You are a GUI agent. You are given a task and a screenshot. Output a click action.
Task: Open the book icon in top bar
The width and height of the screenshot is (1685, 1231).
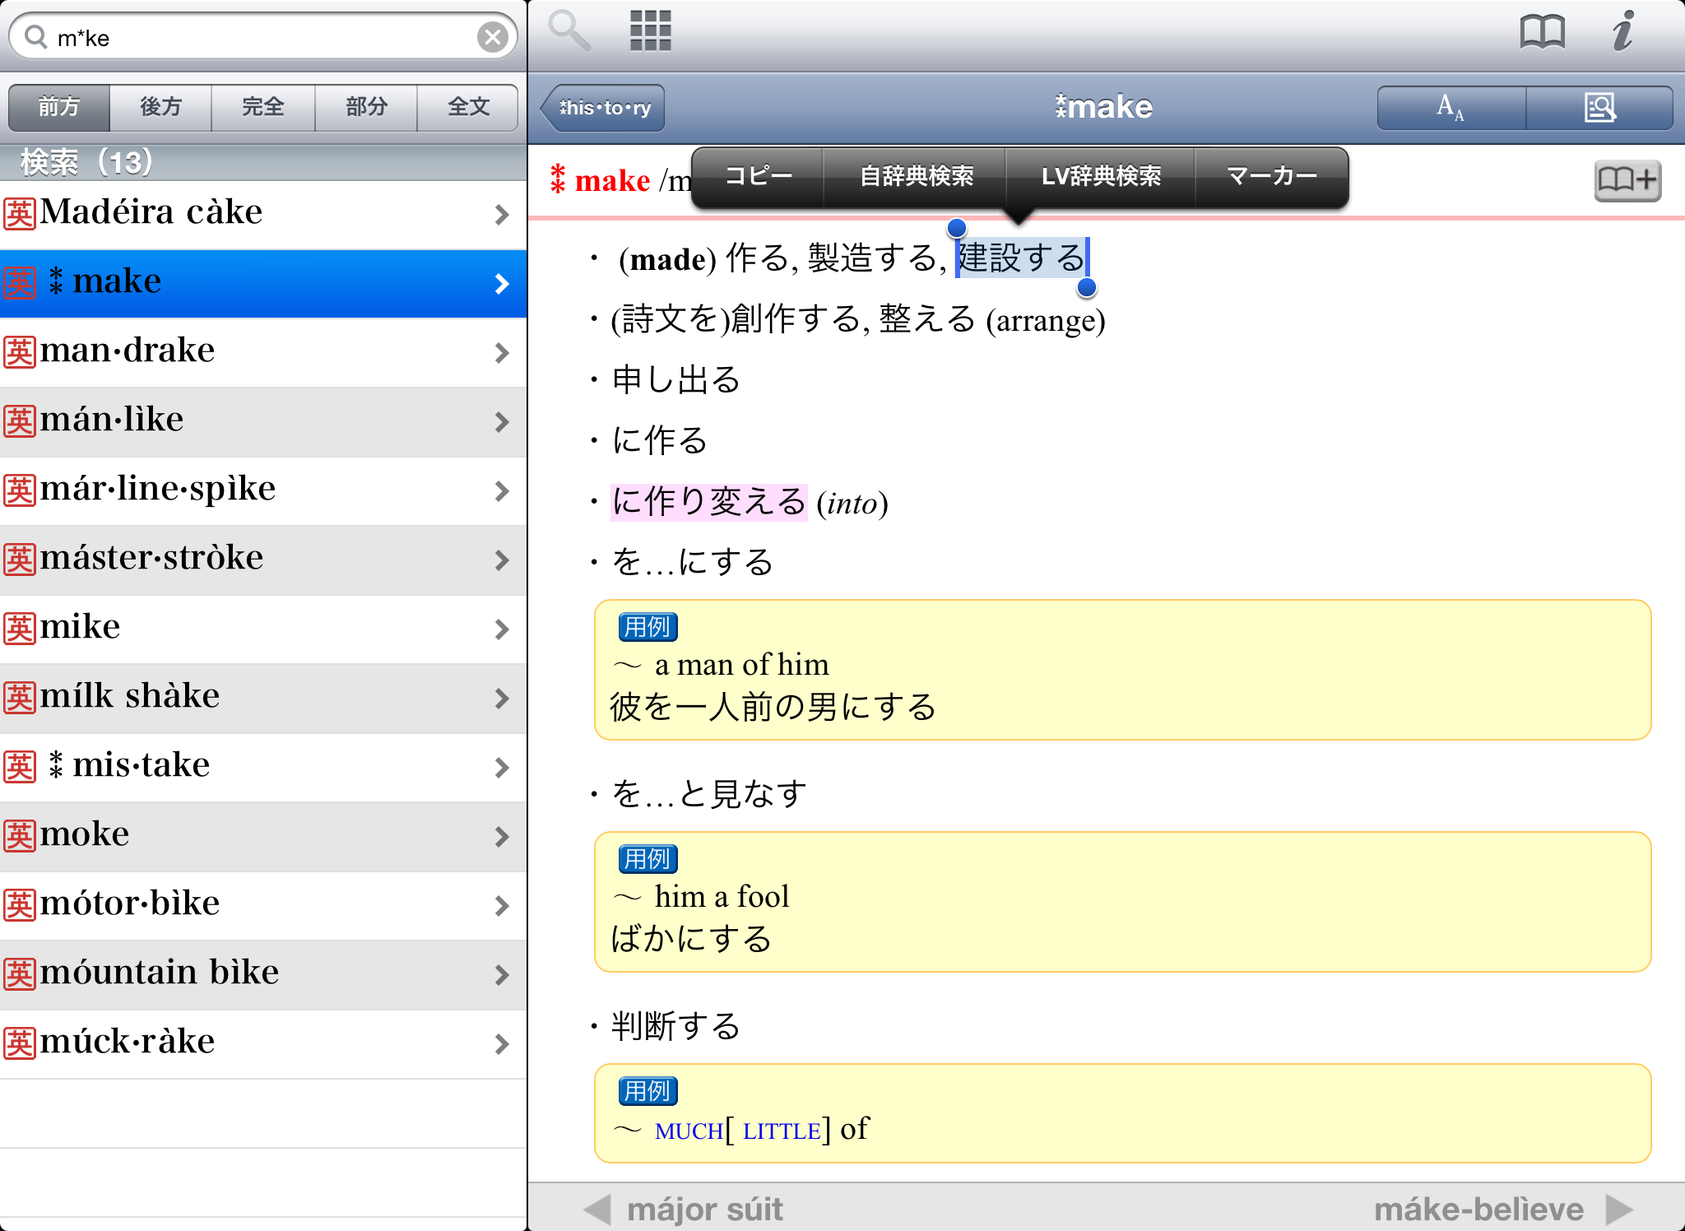tap(1542, 33)
